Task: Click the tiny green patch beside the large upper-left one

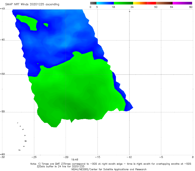Action: tap(46, 25)
